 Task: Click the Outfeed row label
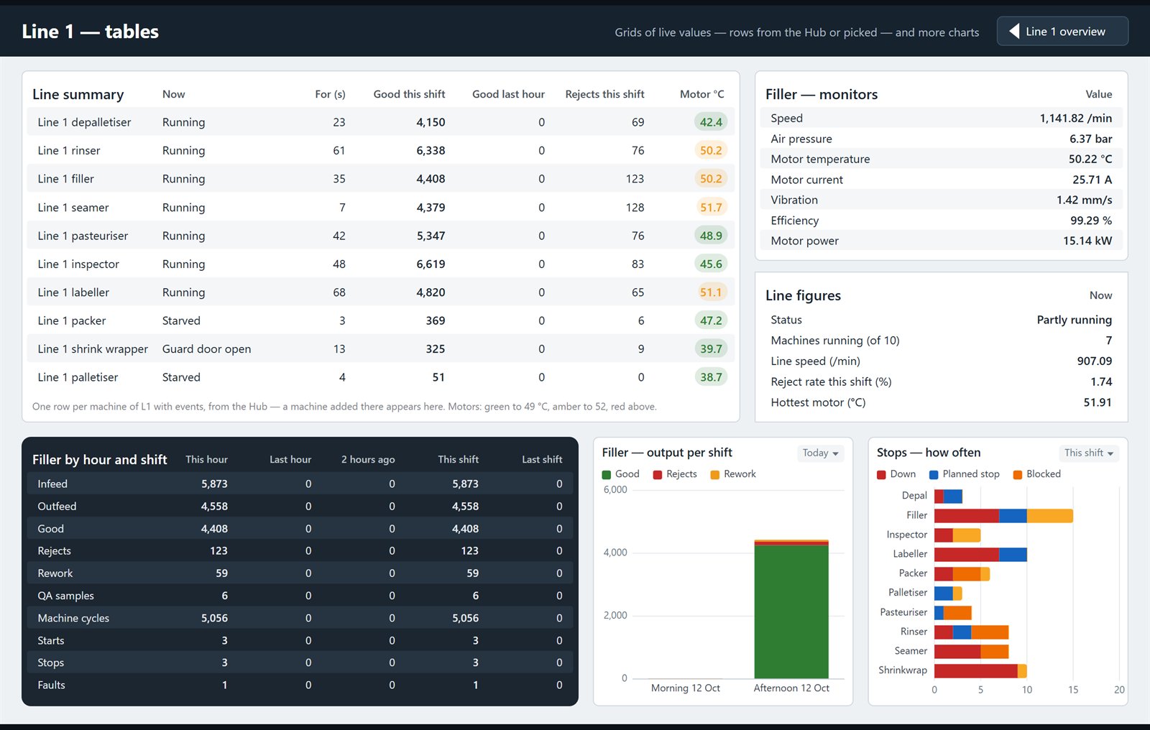coord(57,507)
